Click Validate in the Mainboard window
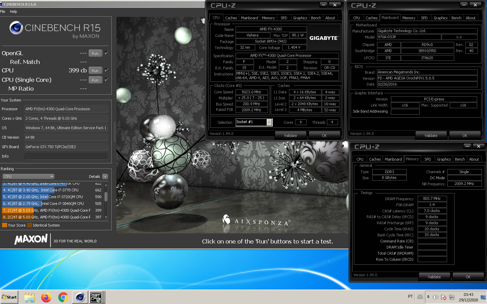Viewport: 487px width, 304px height. pos(431,136)
